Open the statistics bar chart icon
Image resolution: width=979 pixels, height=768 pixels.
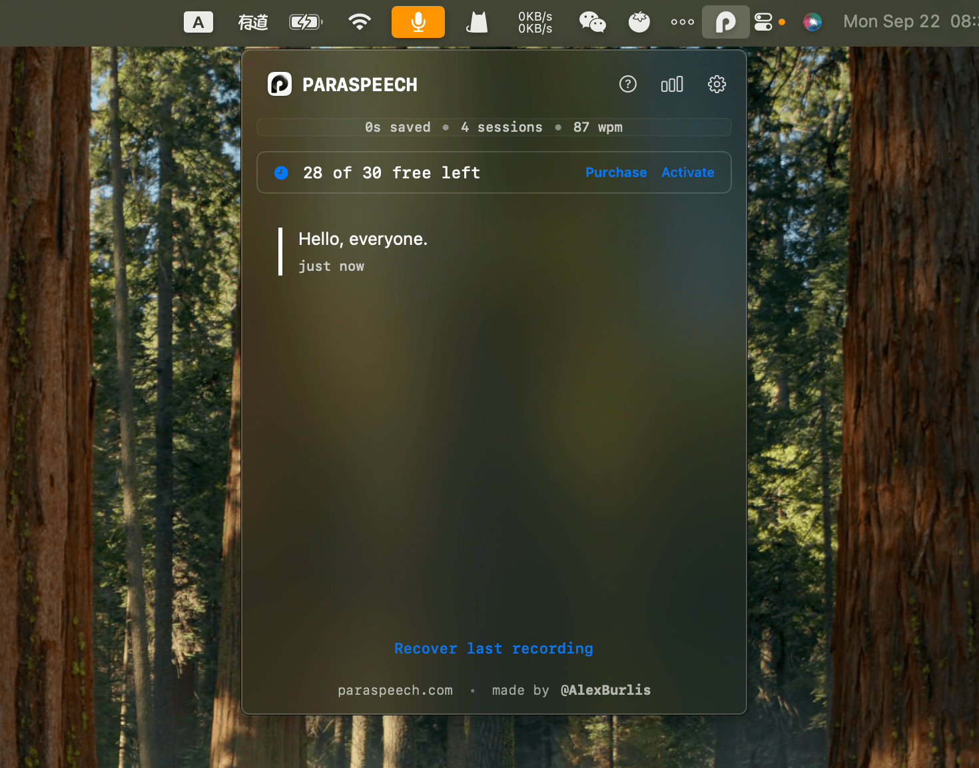tap(671, 85)
